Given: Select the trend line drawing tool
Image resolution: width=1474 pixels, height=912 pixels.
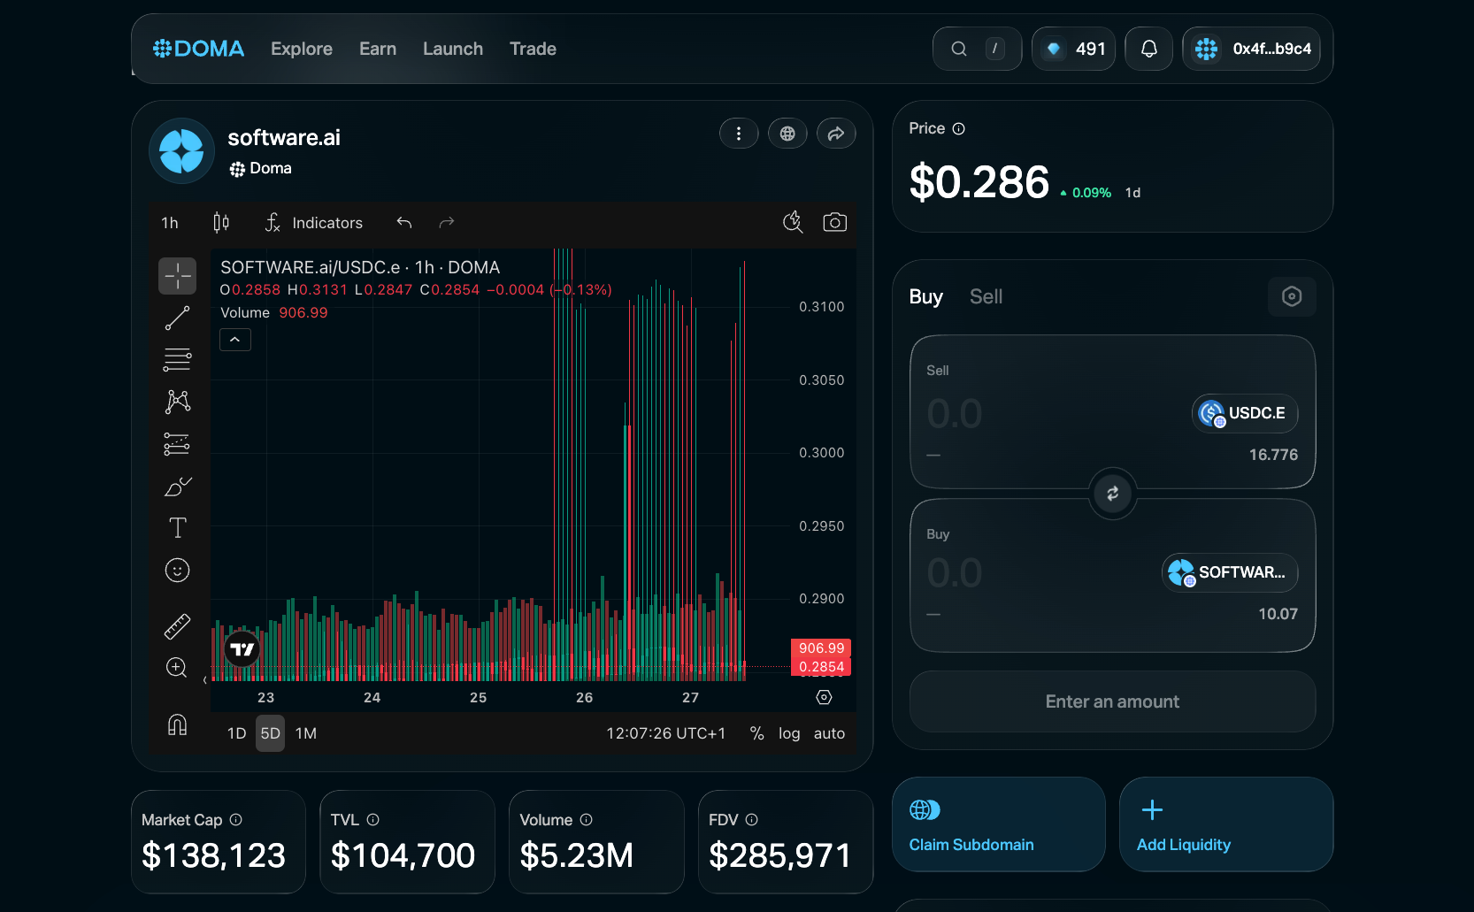Looking at the screenshot, I should coord(177,318).
